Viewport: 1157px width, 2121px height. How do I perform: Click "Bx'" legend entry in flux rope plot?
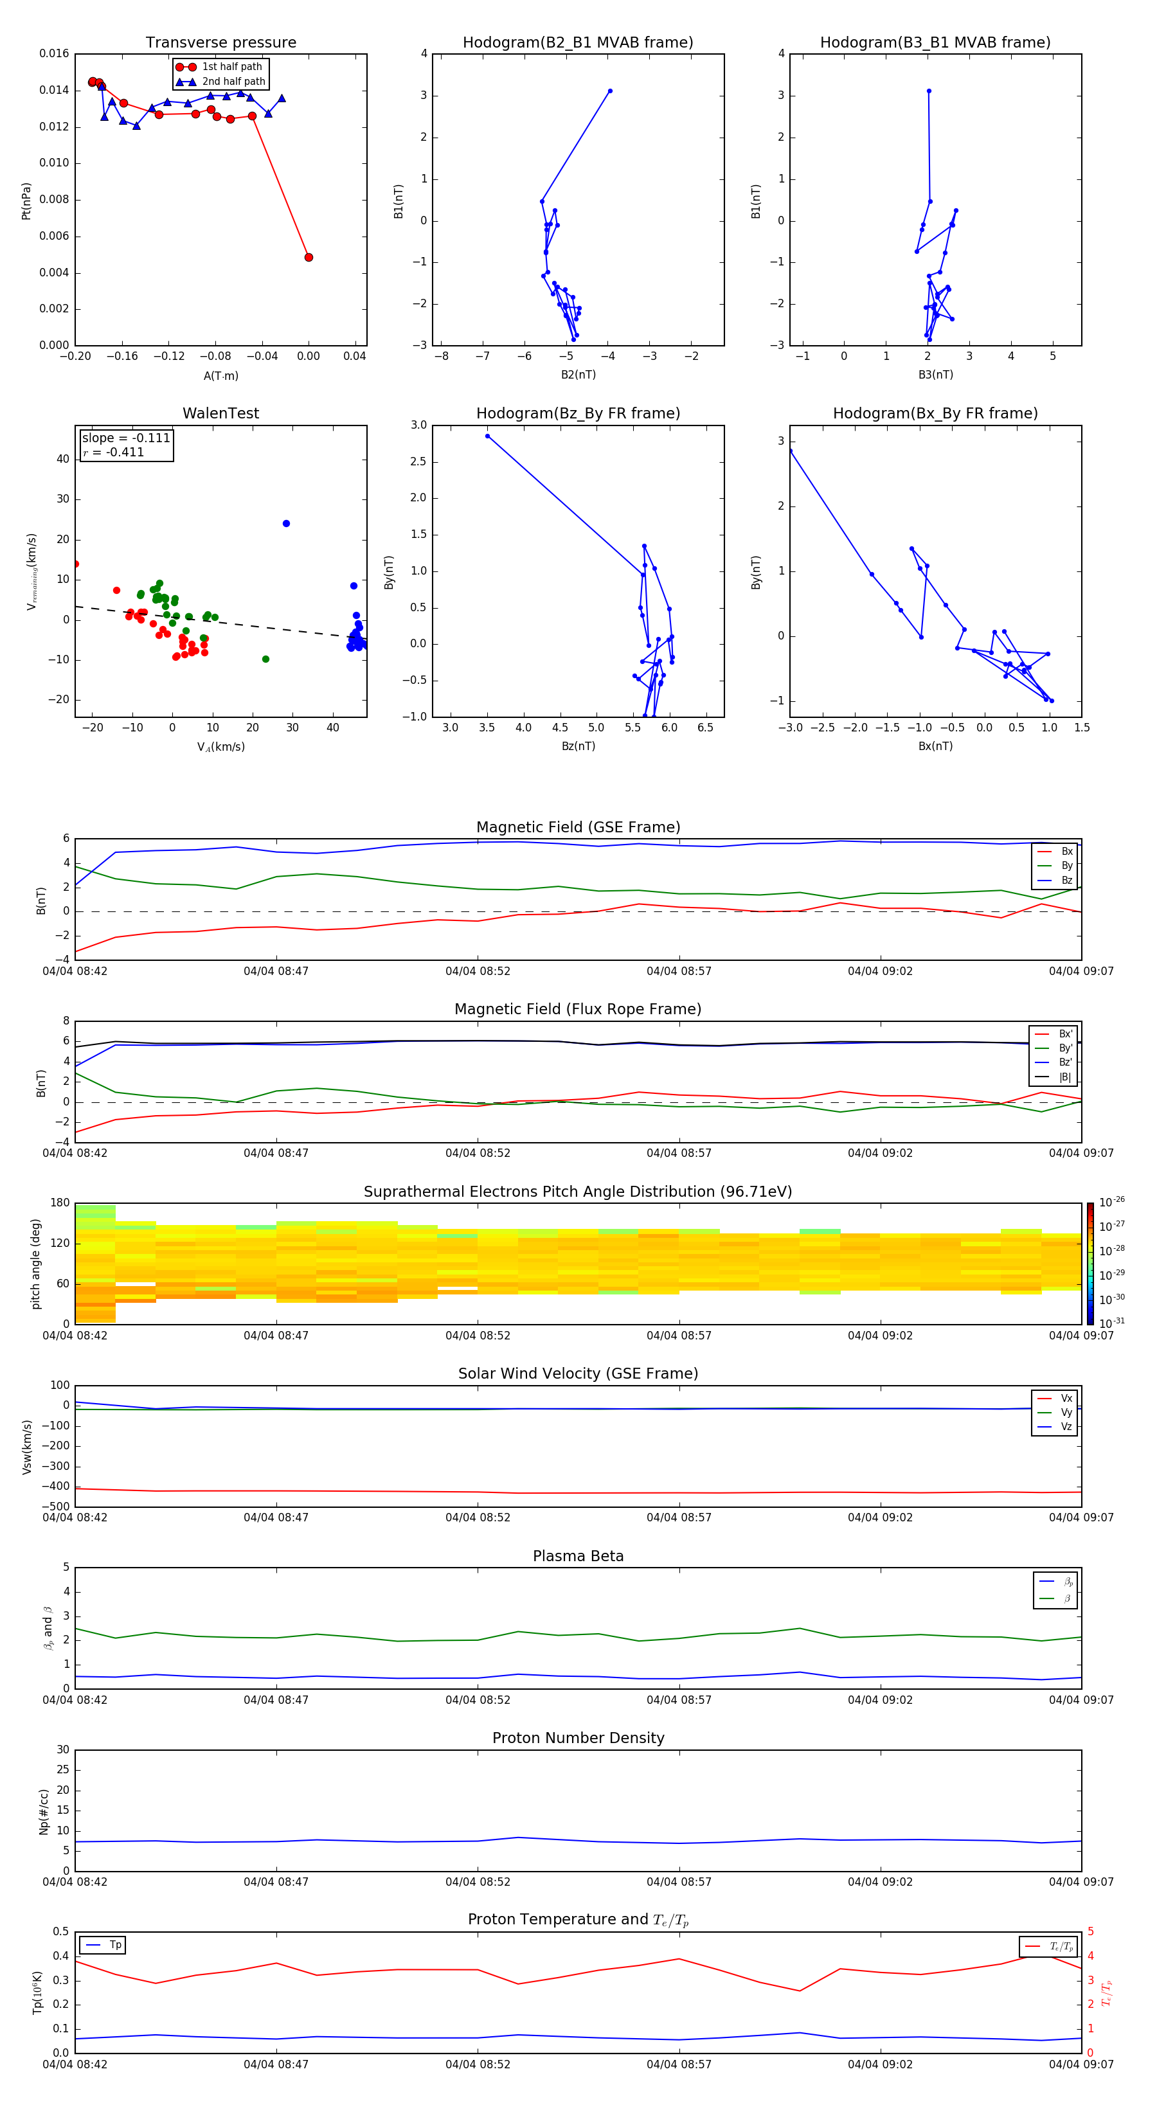click(1054, 1034)
